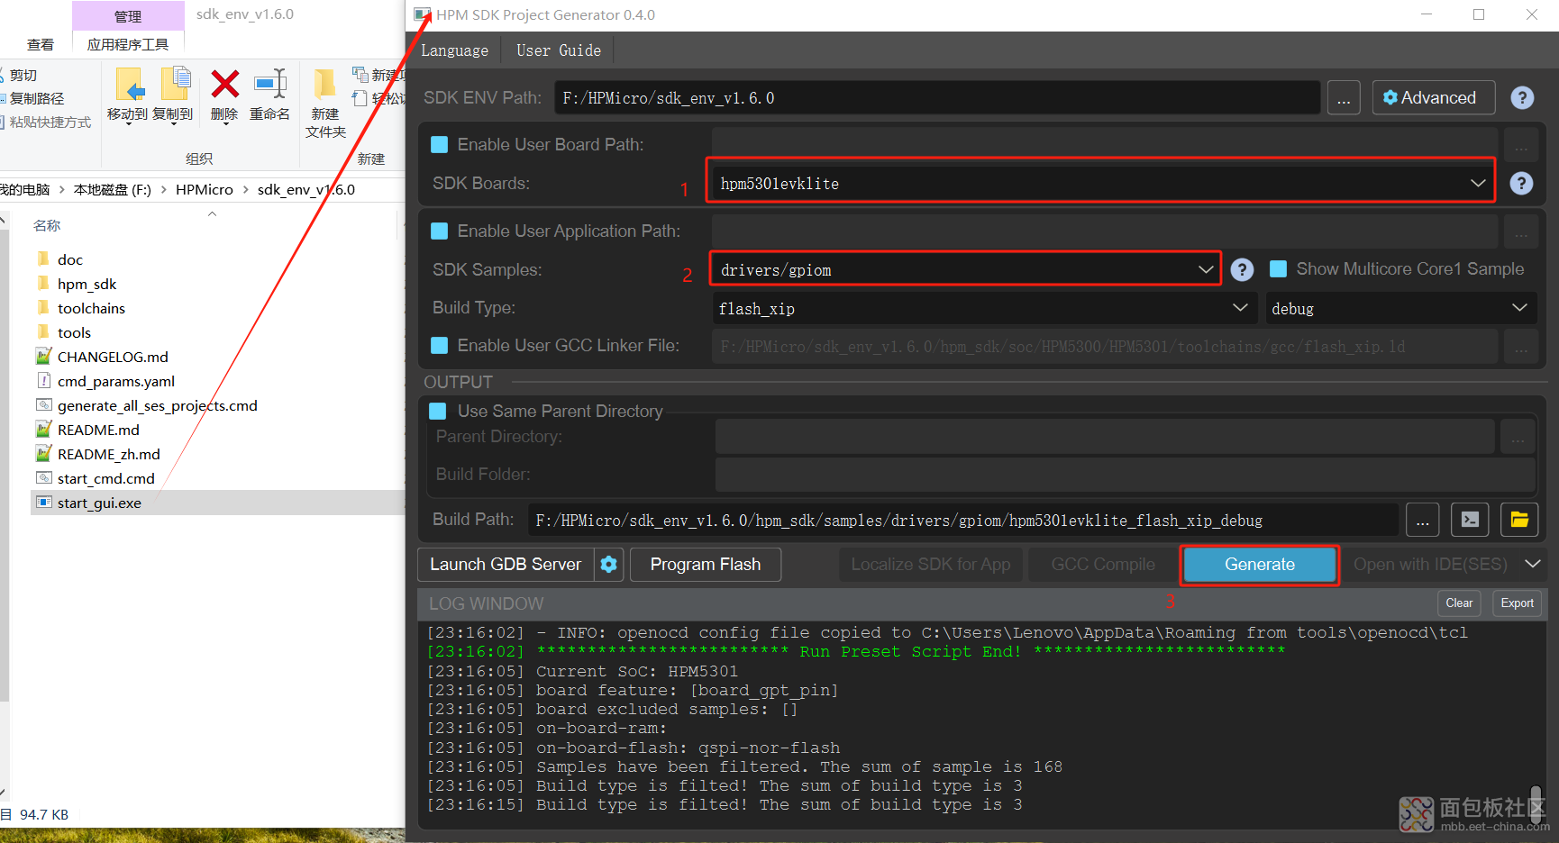This screenshot has height=843, width=1559.
Task: Enable User GCC Linker File checkbox
Action: pos(440,345)
